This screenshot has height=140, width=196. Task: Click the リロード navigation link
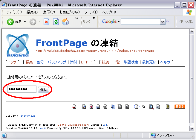tap(87, 62)
